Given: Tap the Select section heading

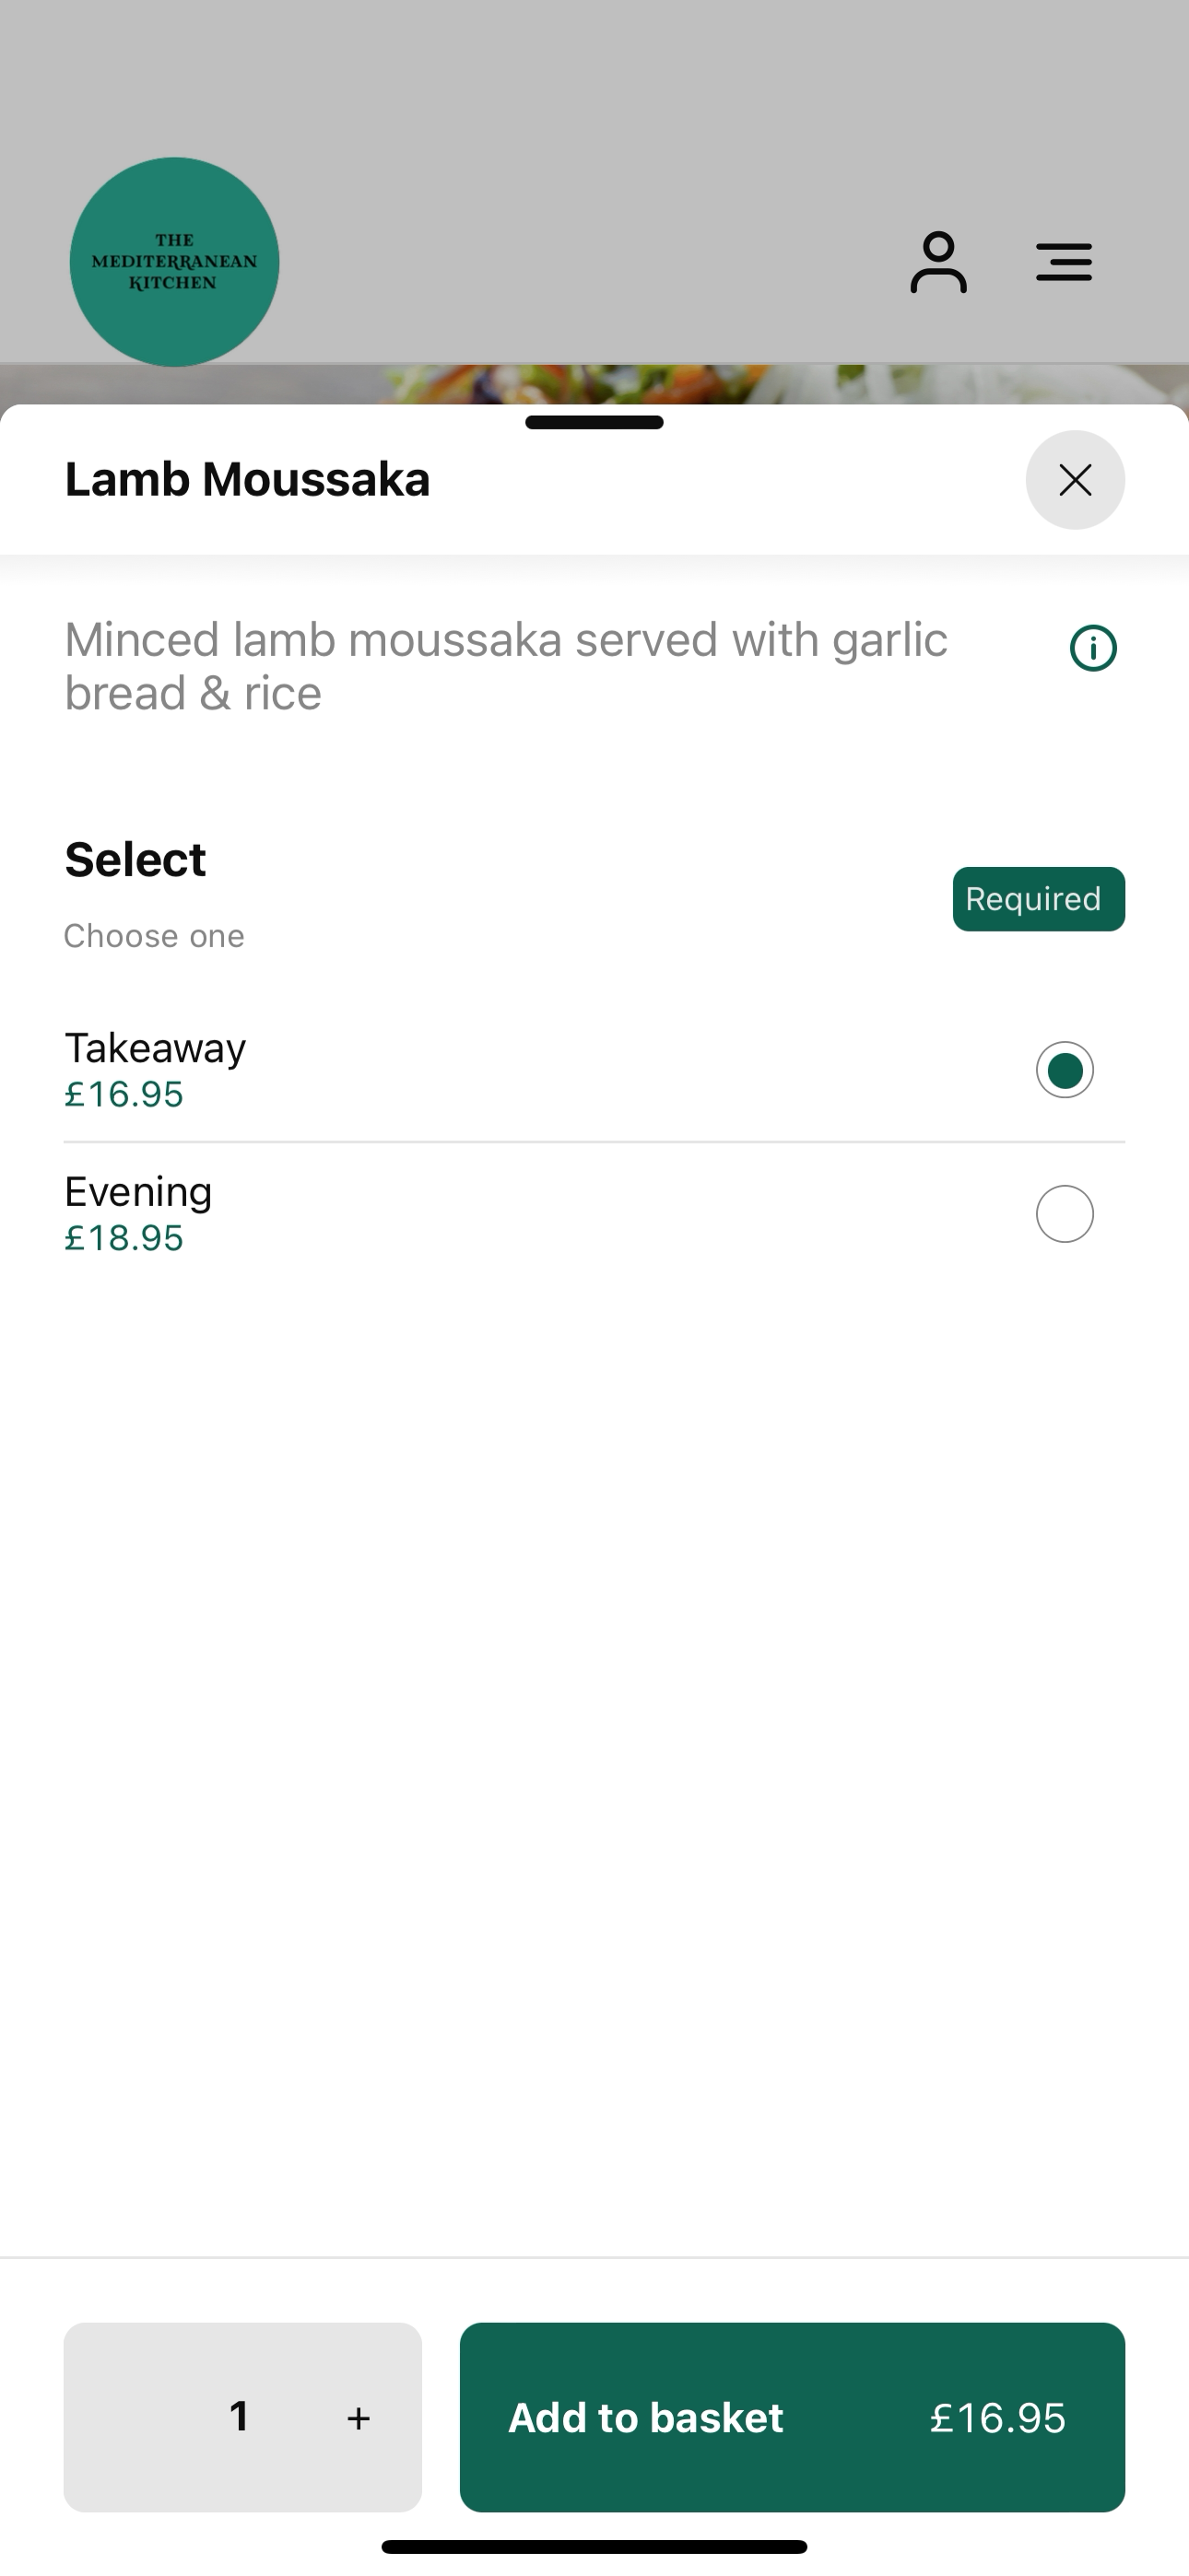Looking at the screenshot, I should tap(135, 860).
